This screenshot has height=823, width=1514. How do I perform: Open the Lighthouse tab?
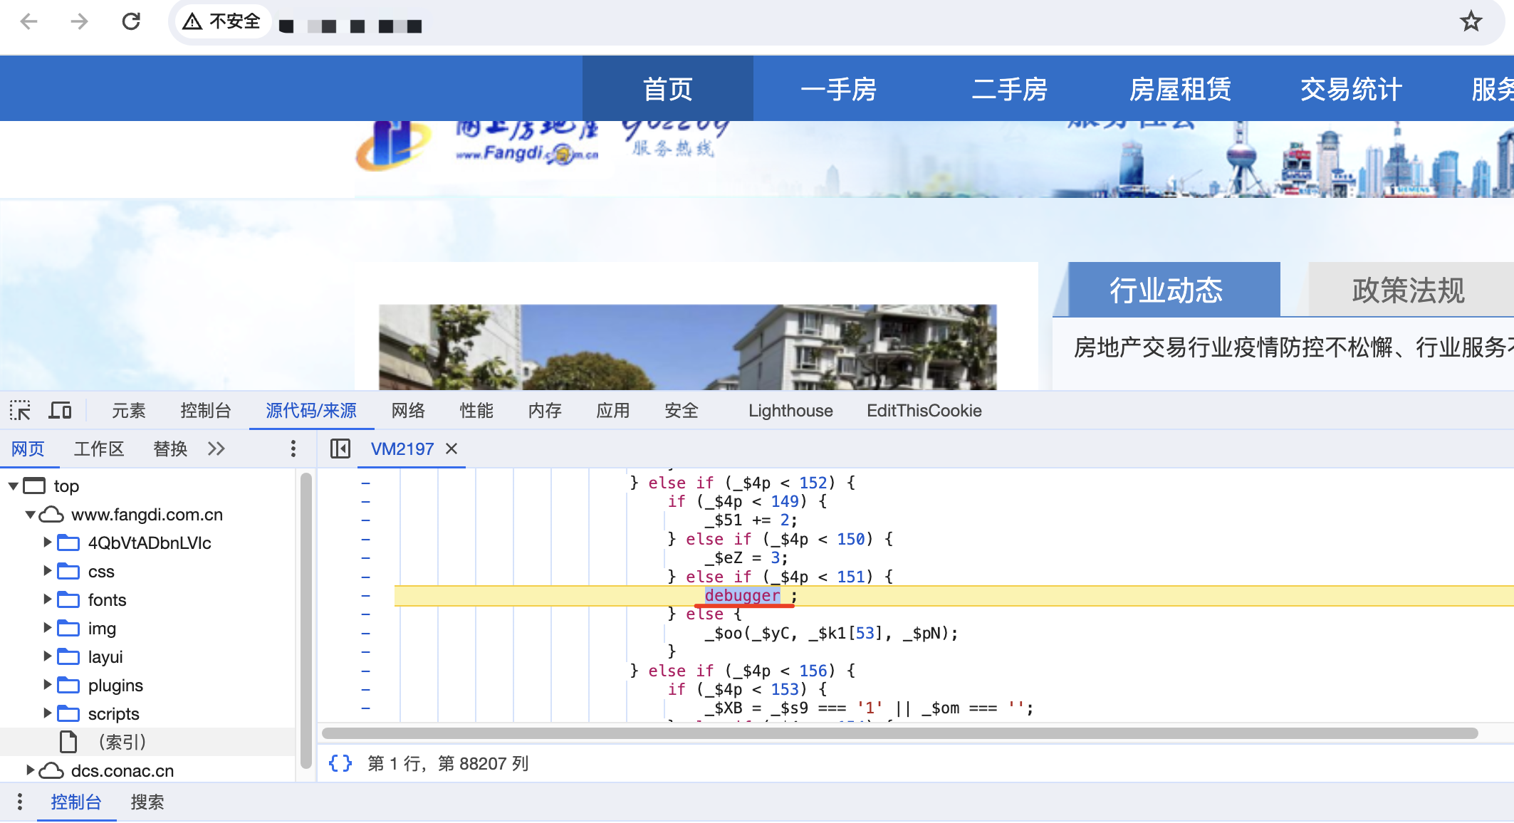tap(790, 411)
